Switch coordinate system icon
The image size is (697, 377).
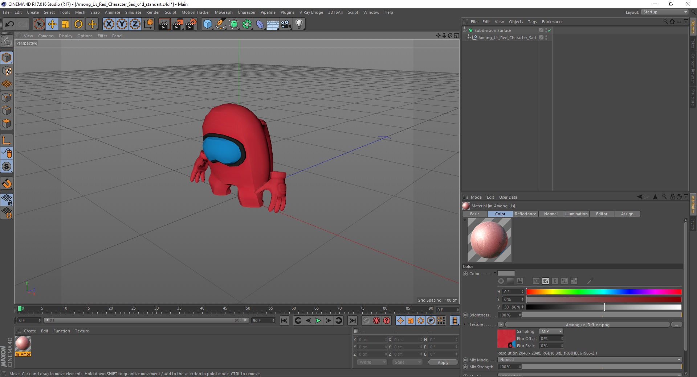point(148,24)
